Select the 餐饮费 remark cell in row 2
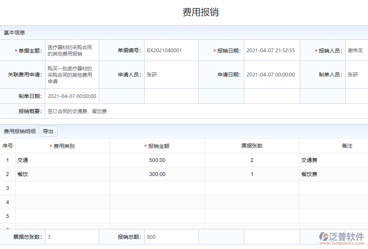The width and height of the screenshot is (368, 249). coord(333,174)
